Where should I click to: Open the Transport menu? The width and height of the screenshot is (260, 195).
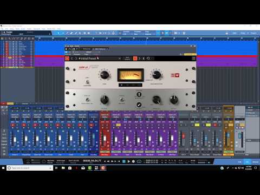tap(36, 29)
